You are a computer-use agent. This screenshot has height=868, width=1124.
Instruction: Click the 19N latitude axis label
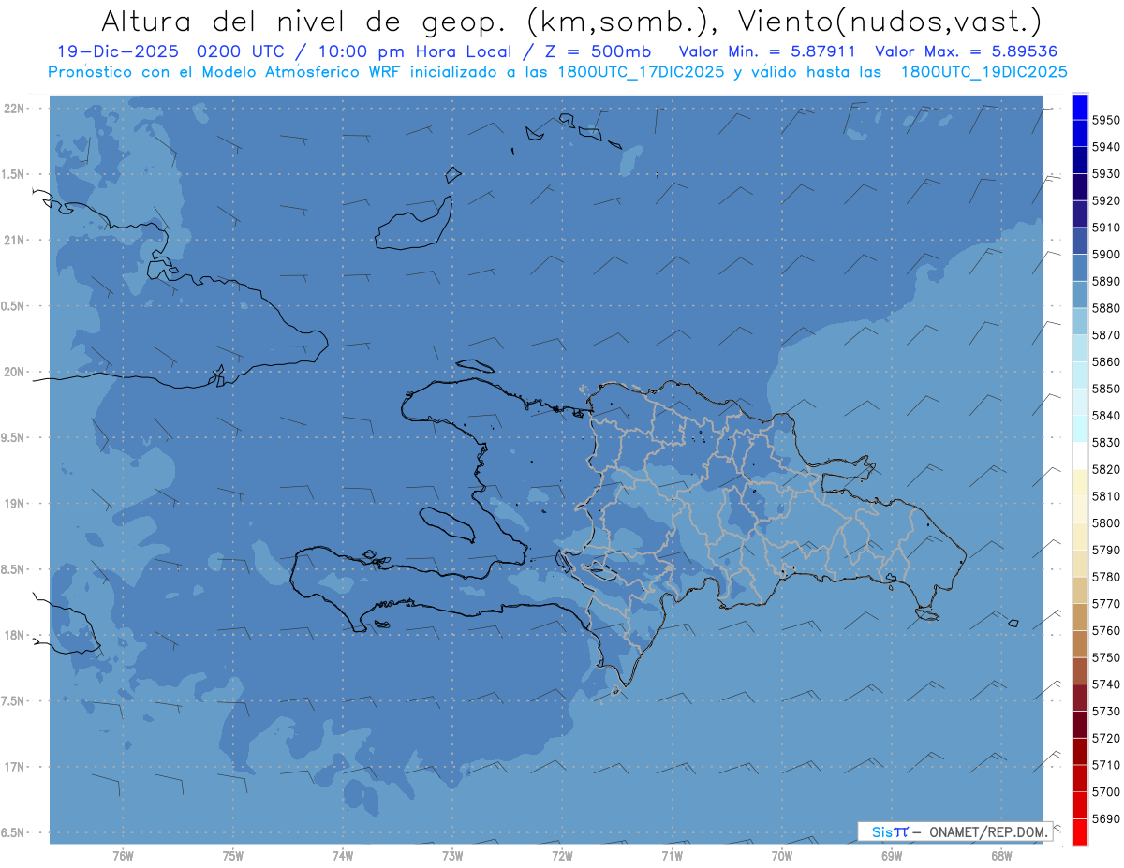(14, 504)
